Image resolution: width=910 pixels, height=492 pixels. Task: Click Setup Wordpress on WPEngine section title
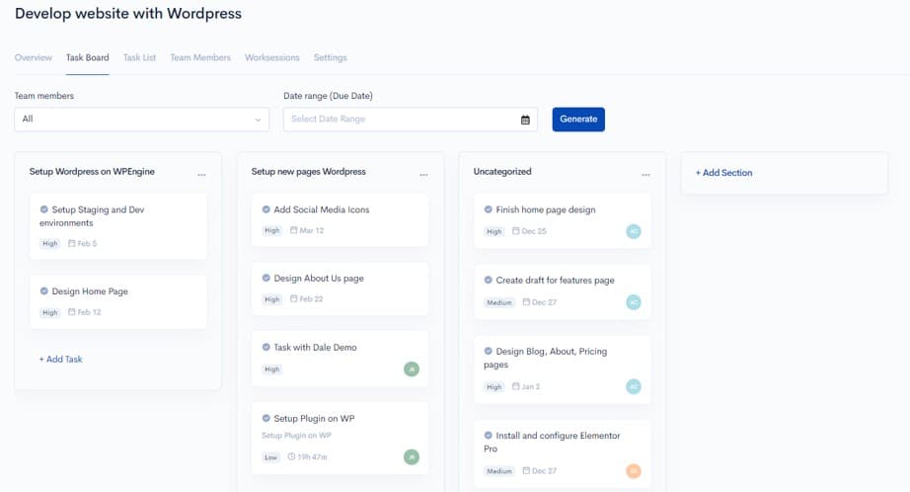[92, 171]
